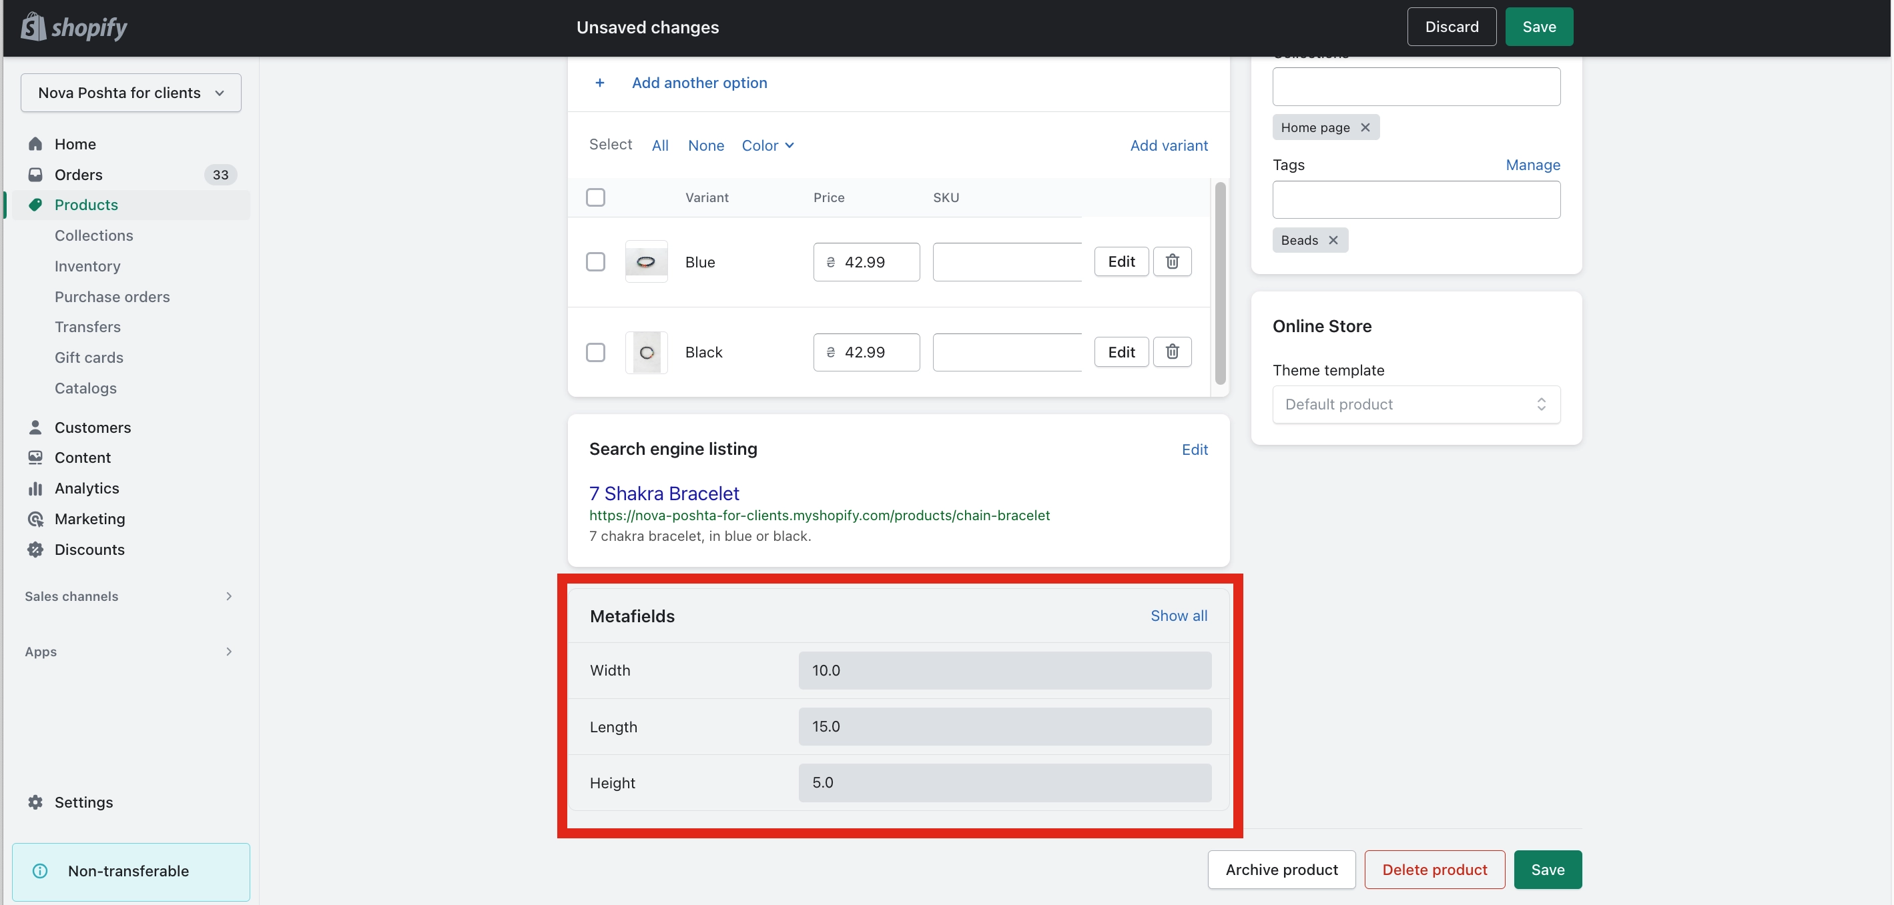Screen dimensions: 1894x905
Task: Click the Width metafield value
Action: coord(1005,670)
